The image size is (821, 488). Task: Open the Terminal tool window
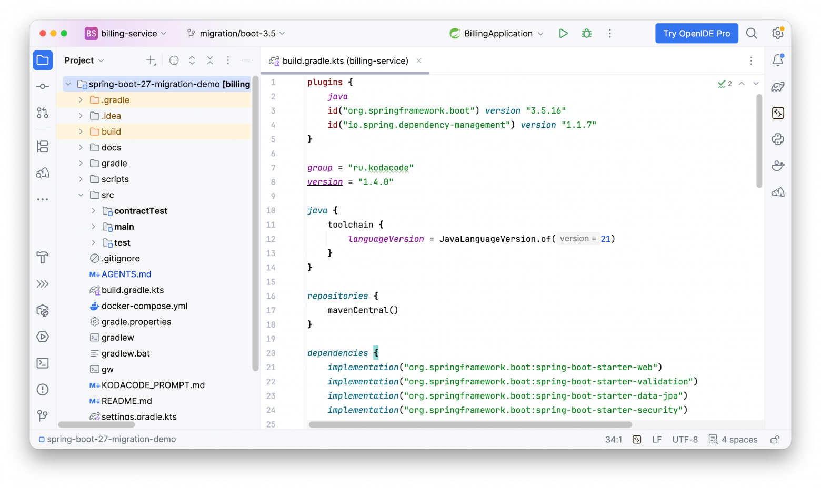(x=43, y=363)
